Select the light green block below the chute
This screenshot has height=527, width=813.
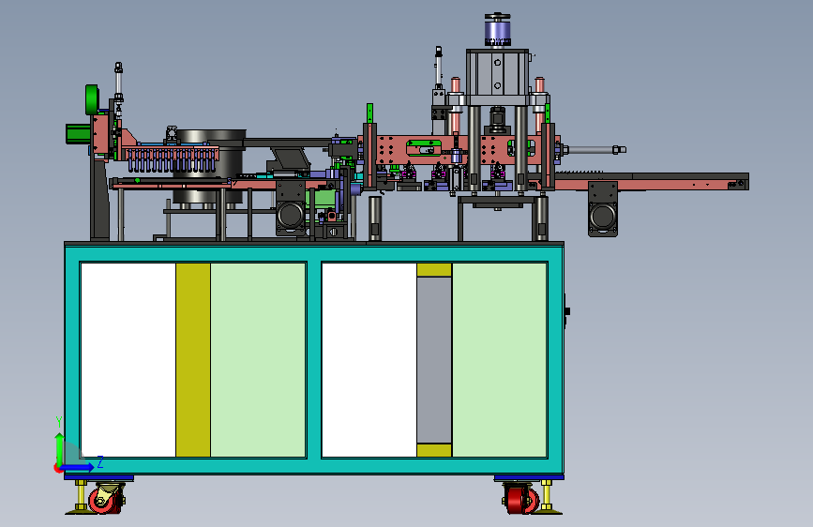click(324, 198)
